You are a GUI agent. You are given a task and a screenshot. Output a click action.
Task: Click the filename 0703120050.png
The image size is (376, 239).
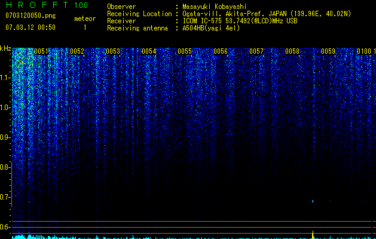30,16
